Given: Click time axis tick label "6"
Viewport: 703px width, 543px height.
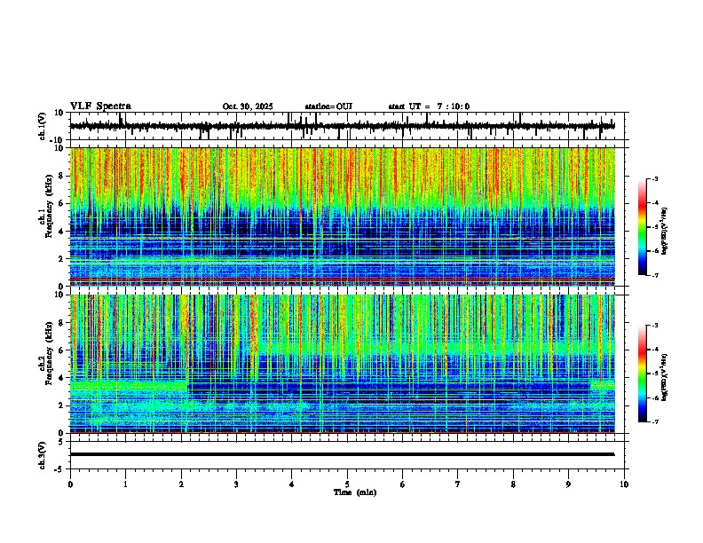Looking at the screenshot, I should (403, 484).
